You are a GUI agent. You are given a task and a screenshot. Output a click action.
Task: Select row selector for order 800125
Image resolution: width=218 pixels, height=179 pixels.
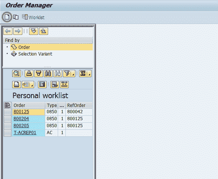click(7, 112)
